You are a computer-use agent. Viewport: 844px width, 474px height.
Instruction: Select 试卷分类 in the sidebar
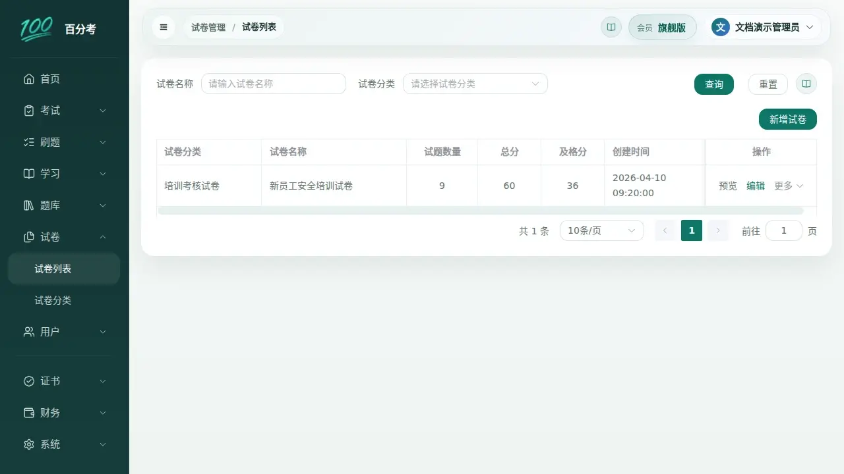point(64,300)
